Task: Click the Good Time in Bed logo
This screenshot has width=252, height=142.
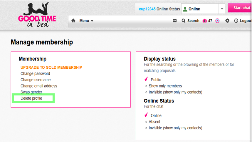Action: click(x=37, y=16)
